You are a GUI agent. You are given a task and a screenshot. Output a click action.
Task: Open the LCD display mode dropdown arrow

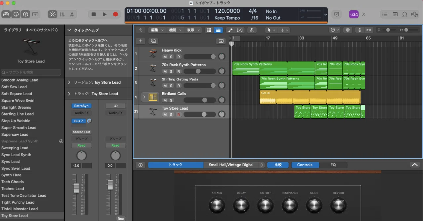[x=326, y=15]
